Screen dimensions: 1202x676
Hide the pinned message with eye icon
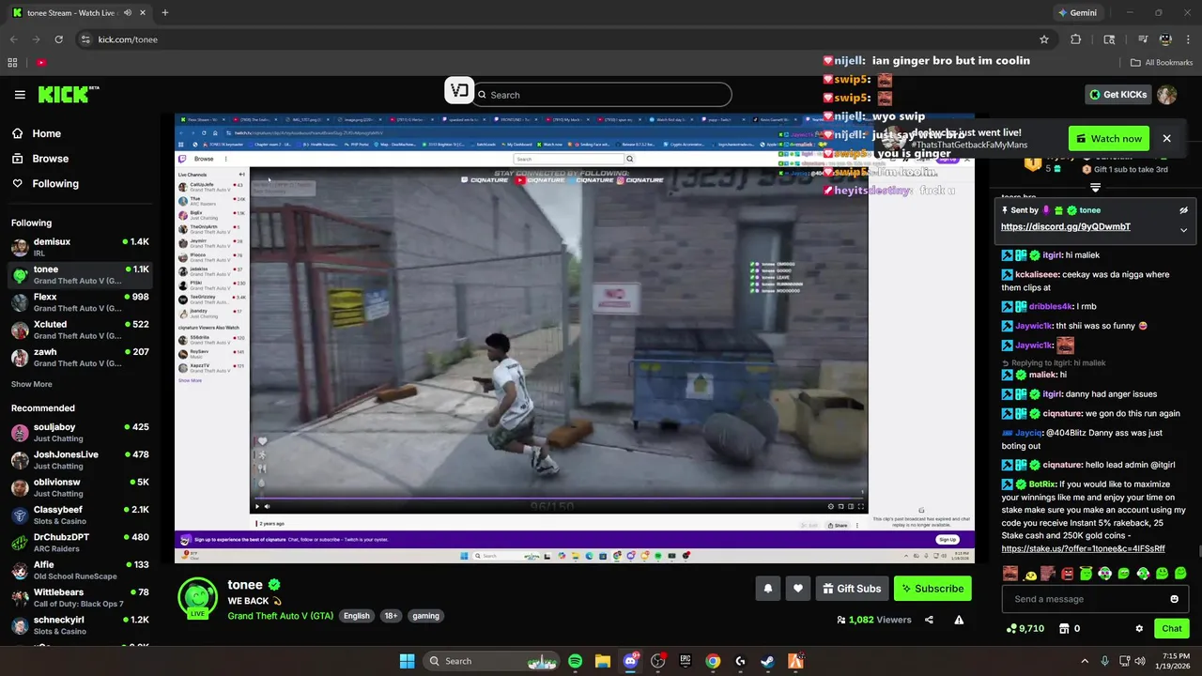1183,210
